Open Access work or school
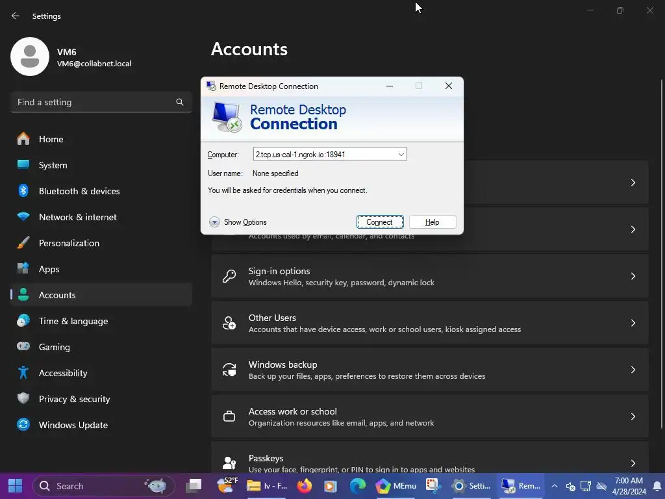Image resolution: width=665 pixels, height=499 pixels. [430, 416]
